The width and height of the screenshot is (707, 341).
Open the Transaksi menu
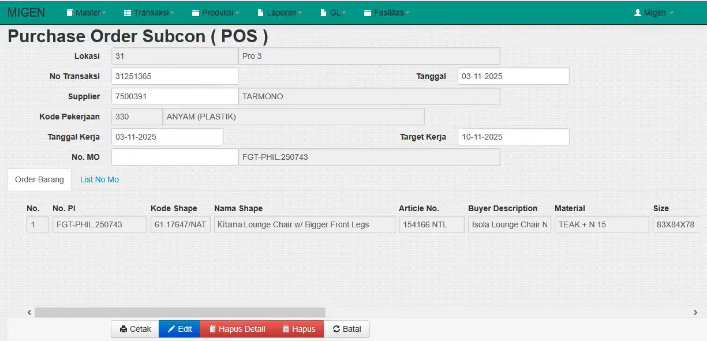(x=149, y=13)
